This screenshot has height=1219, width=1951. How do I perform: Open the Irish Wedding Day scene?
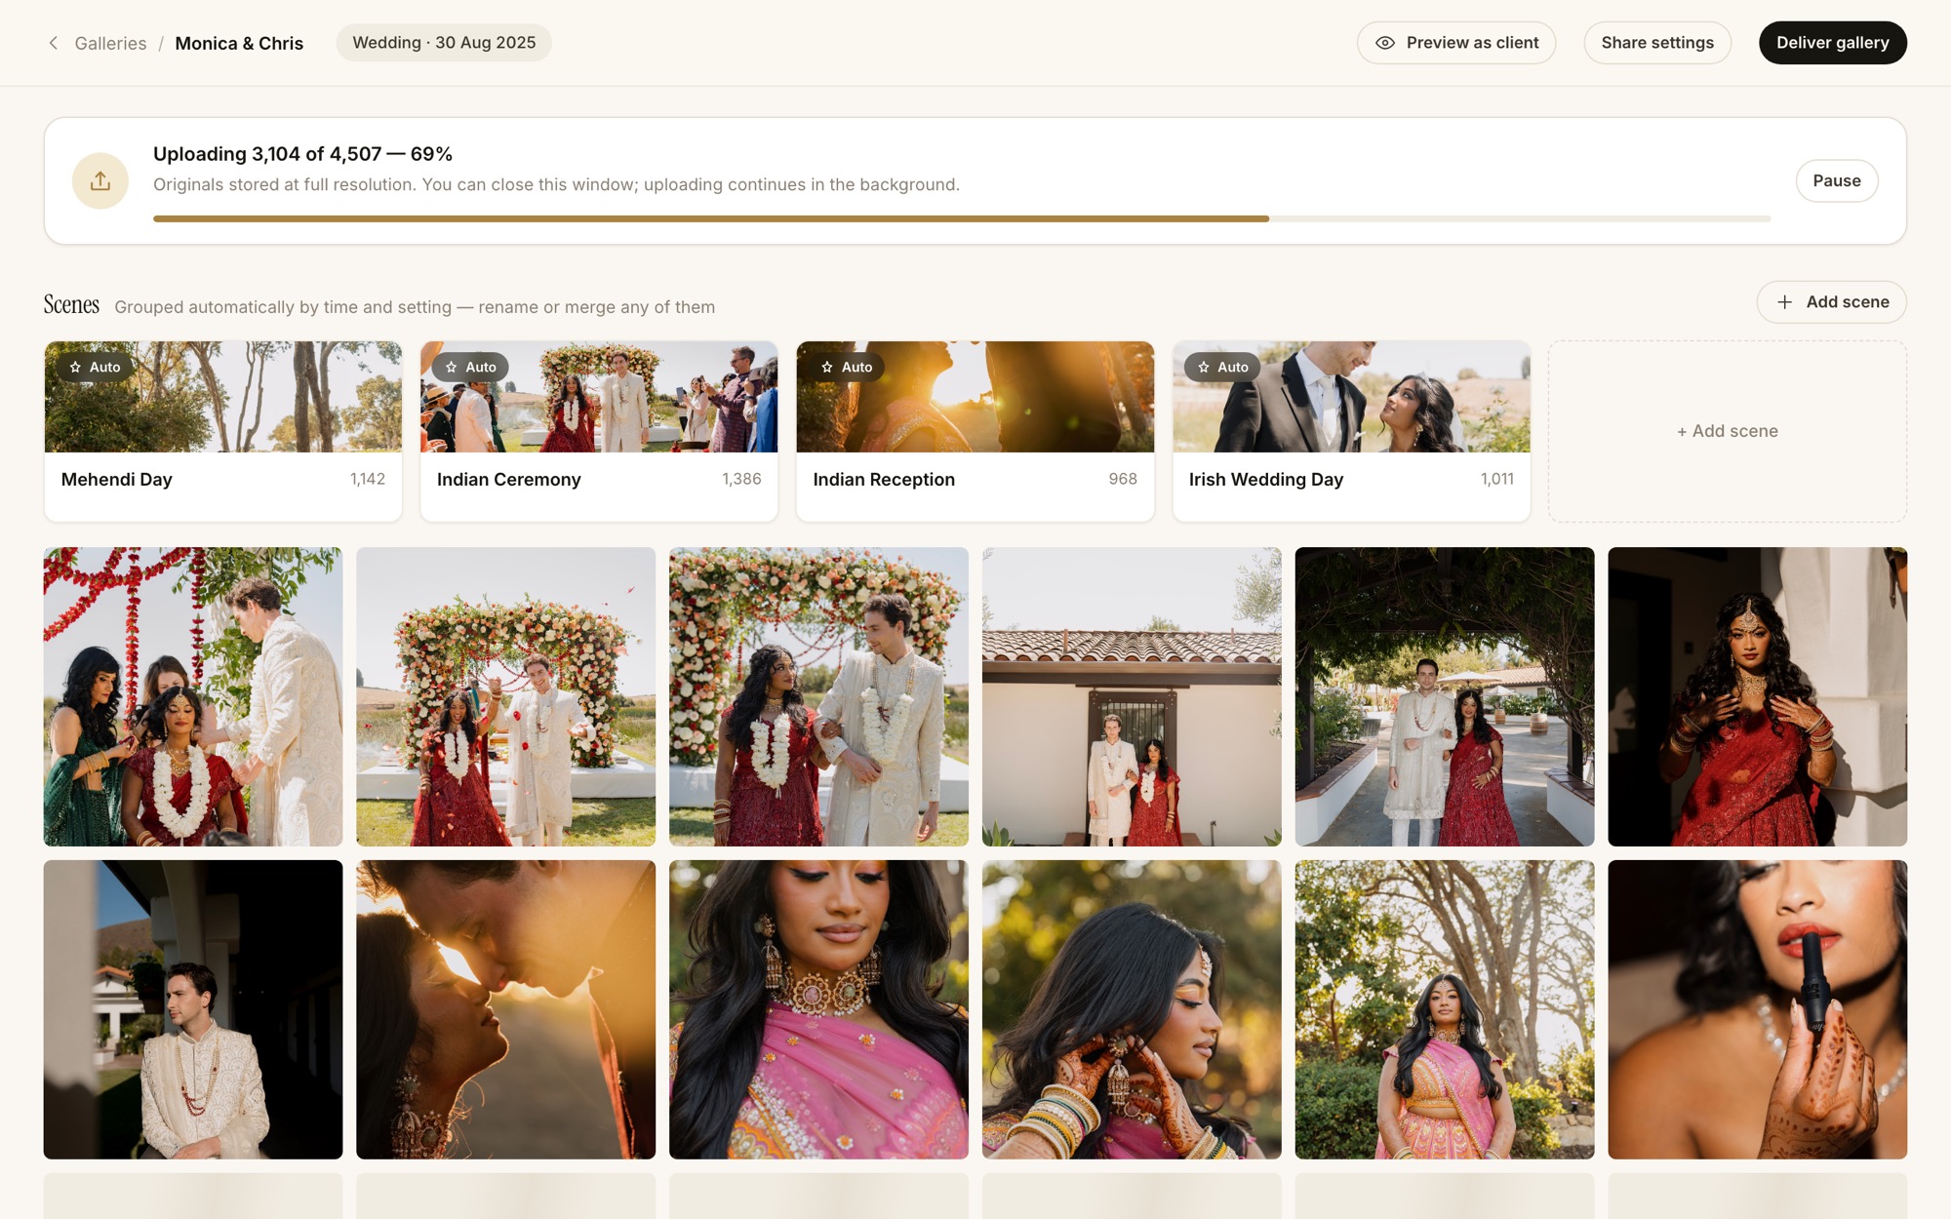tap(1351, 431)
